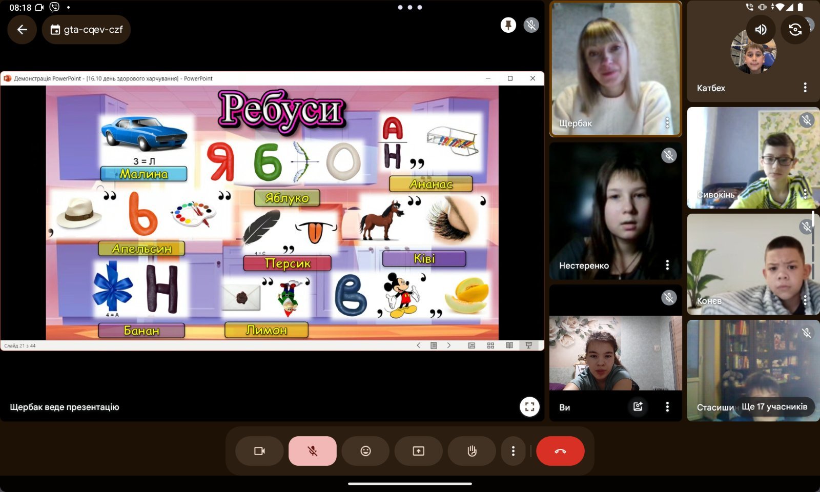Expand the presentation to fullscreen
This screenshot has height=492, width=820.
529,407
